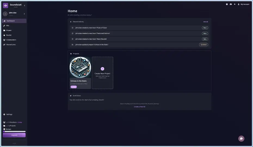Image resolution: width=253 pixels, height=147 pixels.
Task: Click the SoundisiaK waveform logo icon
Action: click(5, 5)
